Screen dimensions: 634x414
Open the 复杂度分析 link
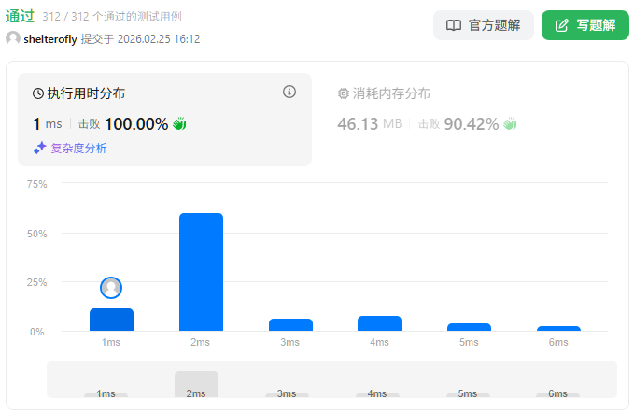pyautogui.click(x=77, y=148)
